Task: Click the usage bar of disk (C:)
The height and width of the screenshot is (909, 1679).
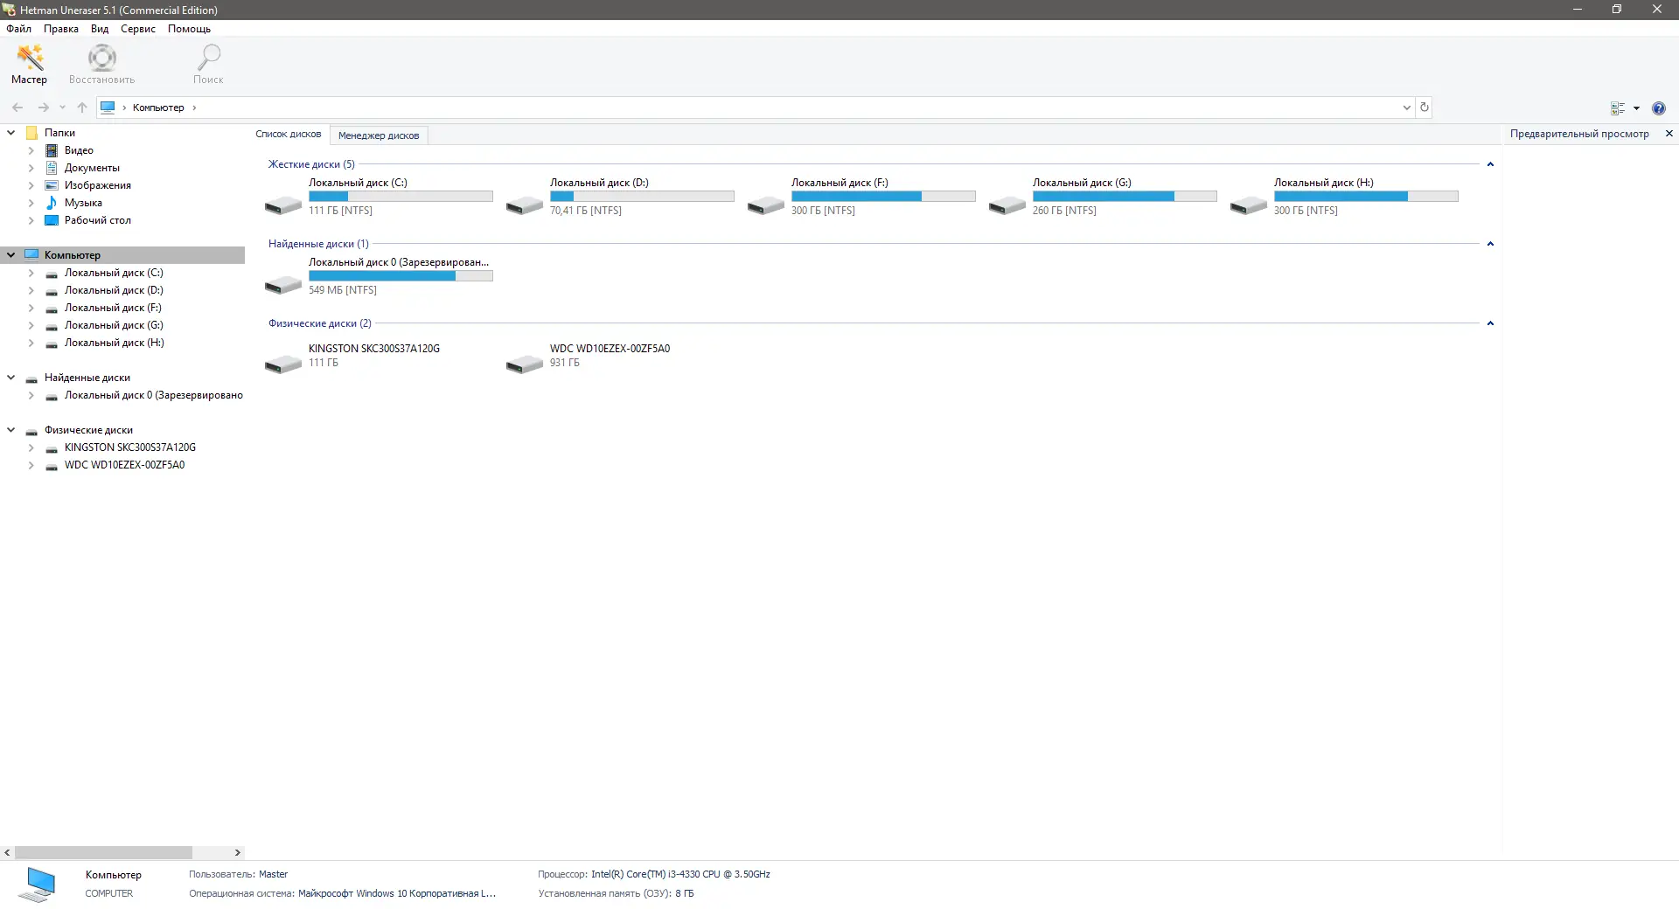Action: [x=401, y=197]
